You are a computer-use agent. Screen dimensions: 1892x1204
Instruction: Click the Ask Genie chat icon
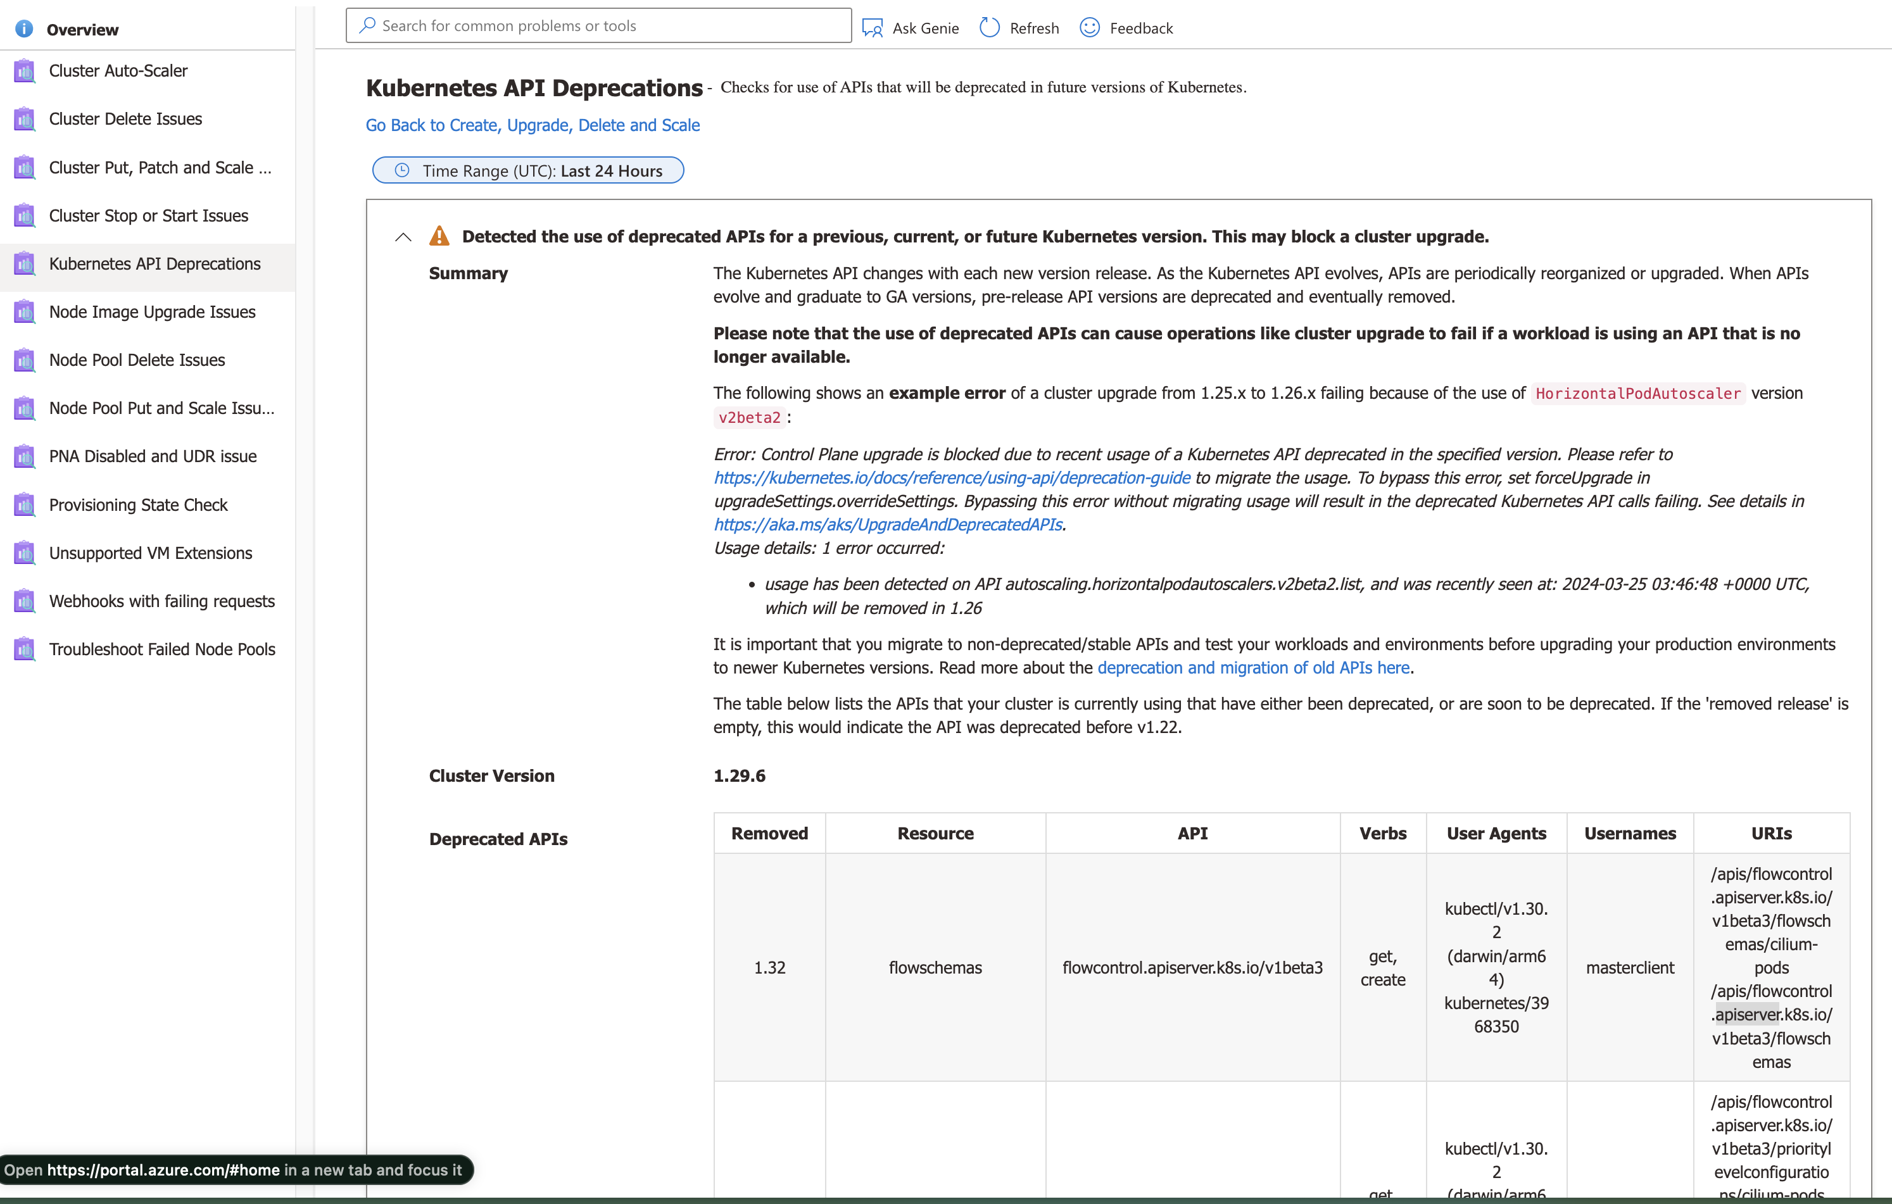(872, 27)
